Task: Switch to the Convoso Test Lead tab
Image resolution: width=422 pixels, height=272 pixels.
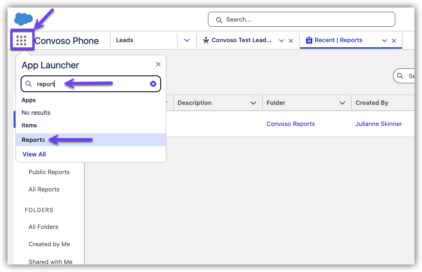Action: pos(241,40)
